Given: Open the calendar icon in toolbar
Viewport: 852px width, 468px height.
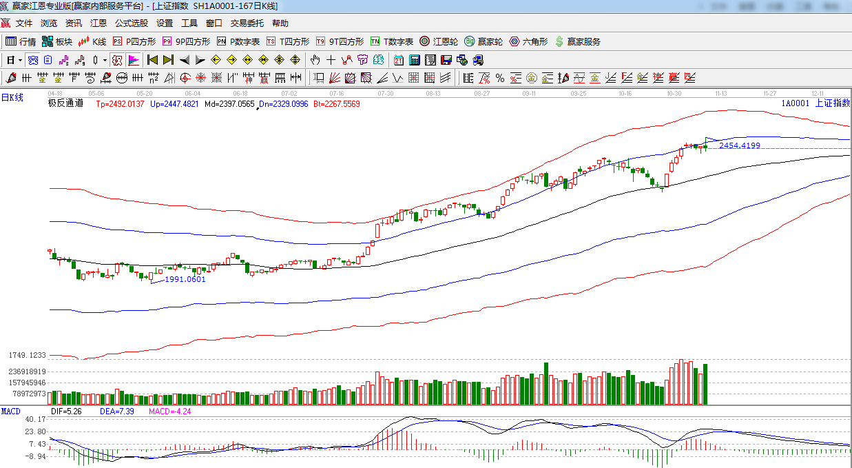Looking at the screenshot, I should pyautogui.click(x=399, y=60).
